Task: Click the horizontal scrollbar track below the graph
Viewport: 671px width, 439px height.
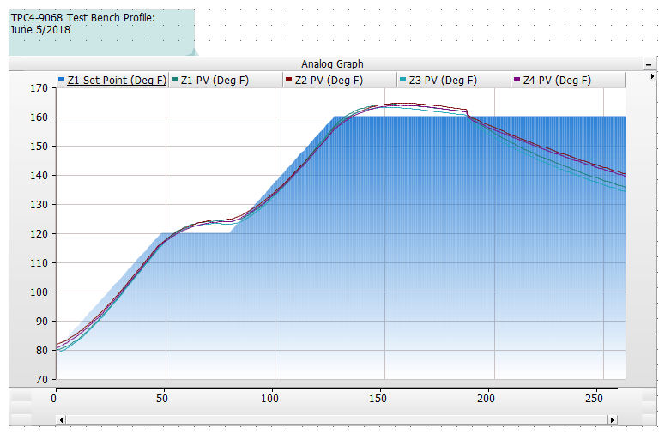Action: tap(336, 420)
